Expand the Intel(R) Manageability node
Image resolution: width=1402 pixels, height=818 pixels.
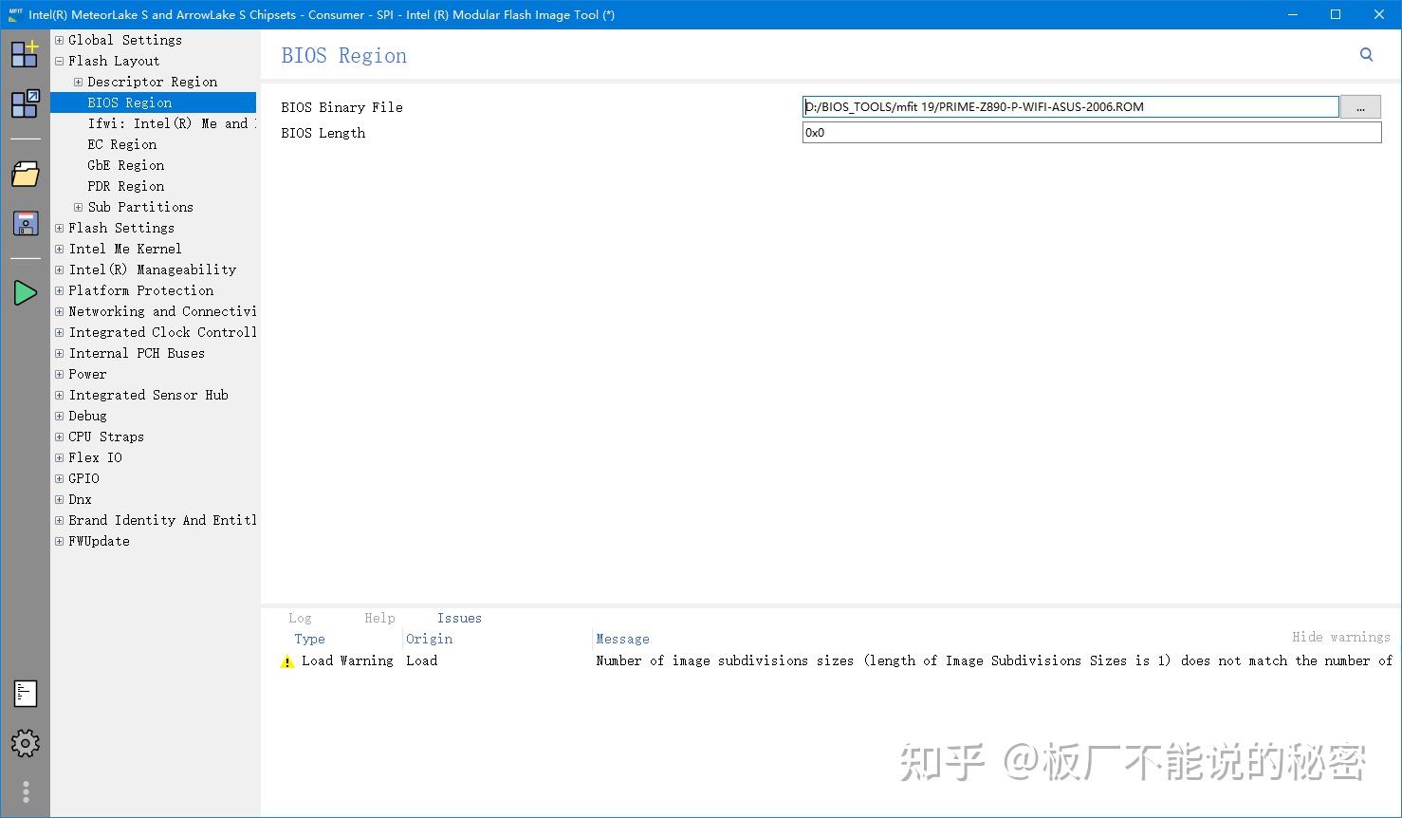[x=60, y=270]
